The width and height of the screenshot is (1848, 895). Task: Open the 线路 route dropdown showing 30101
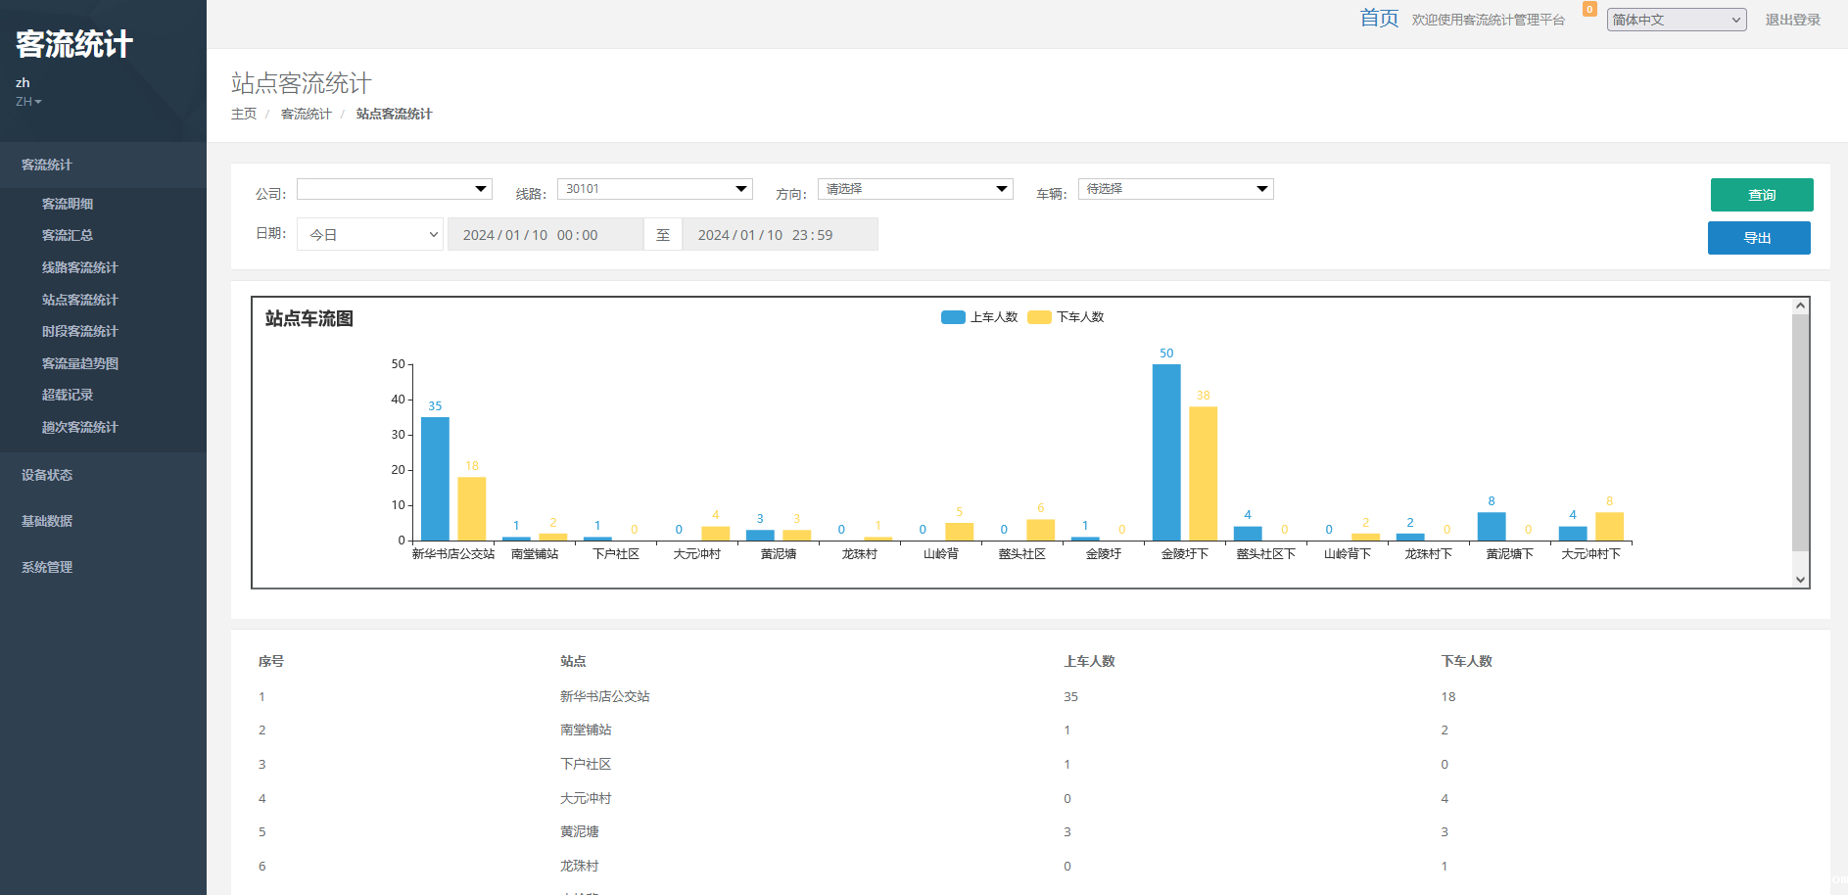click(x=654, y=189)
